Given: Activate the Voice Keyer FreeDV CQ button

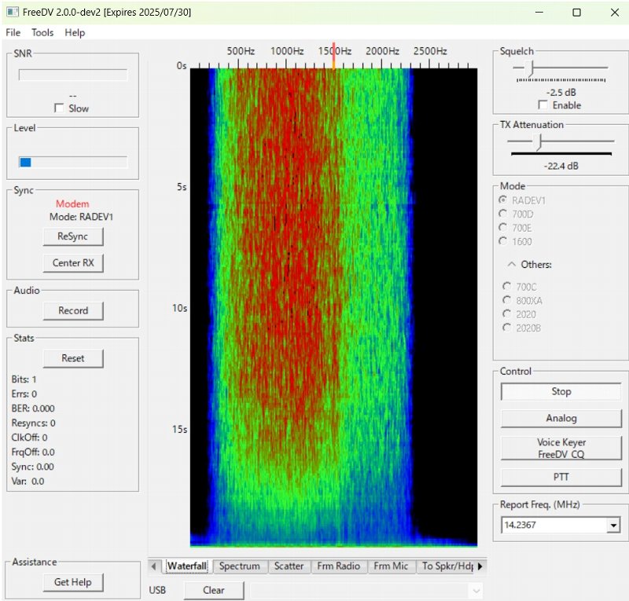Looking at the screenshot, I should tap(561, 448).
